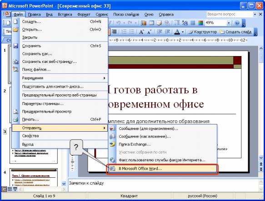Switch to Normal view icon
This screenshot has height=201, width=265.
point(4,189)
